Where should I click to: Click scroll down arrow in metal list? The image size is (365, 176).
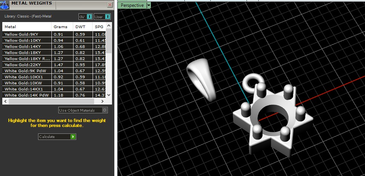coord(109,95)
